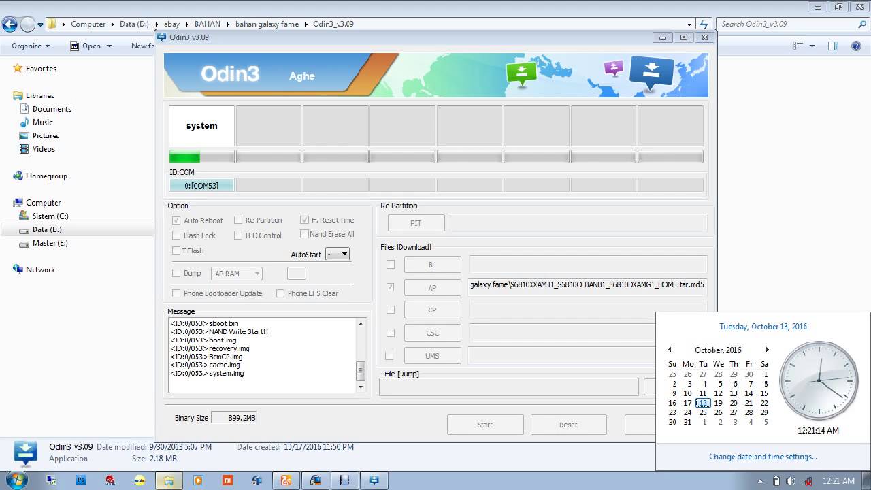Open the AP RAM dropdown
The width and height of the screenshot is (871, 490).
[237, 274]
